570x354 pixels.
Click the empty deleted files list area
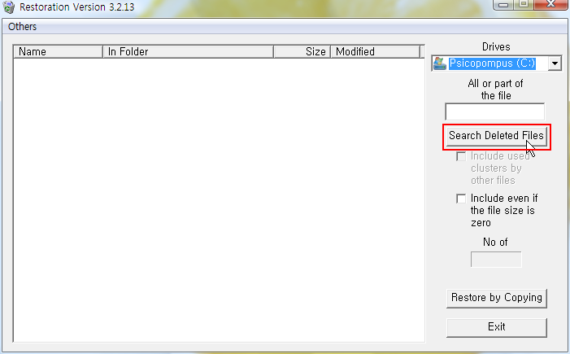pos(219,200)
